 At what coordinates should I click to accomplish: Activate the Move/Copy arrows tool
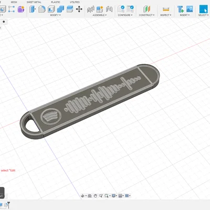coord(79,9)
